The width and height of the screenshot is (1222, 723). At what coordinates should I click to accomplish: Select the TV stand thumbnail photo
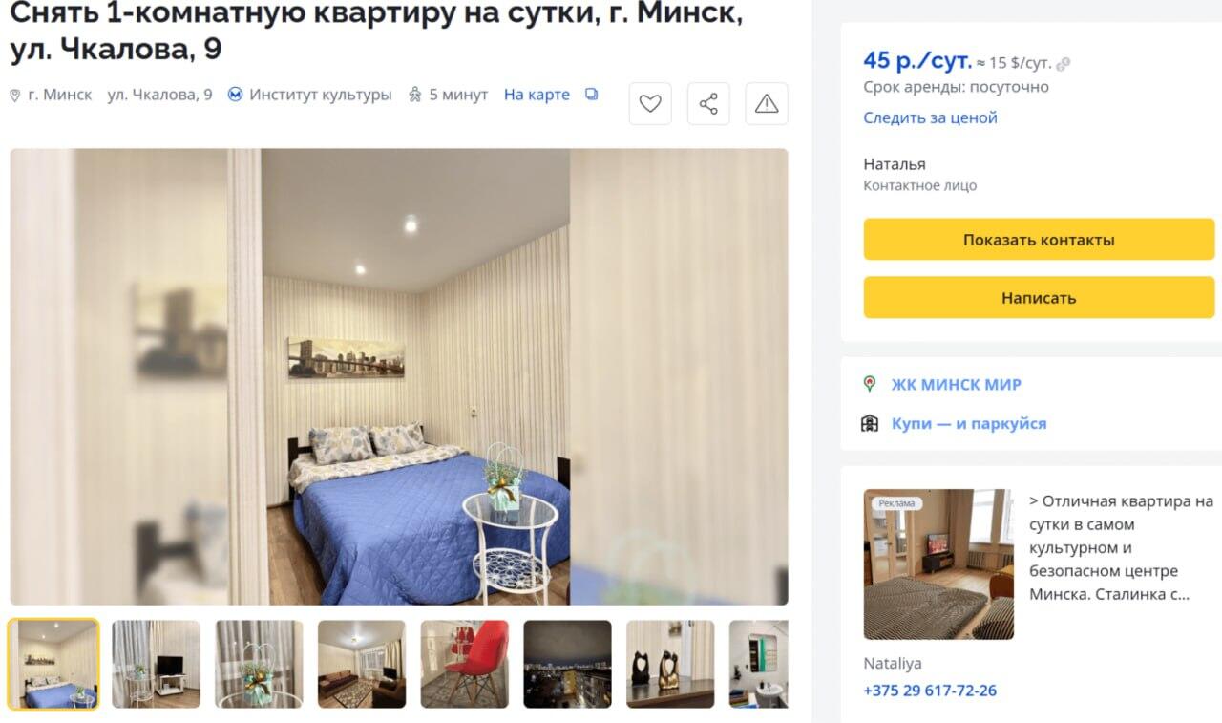157,664
